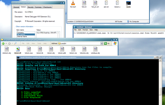Switch to the Summary tab
Image resolution: width=165 pixels, height=105 pixels.
pyautogui.click(x=38, y=7)
